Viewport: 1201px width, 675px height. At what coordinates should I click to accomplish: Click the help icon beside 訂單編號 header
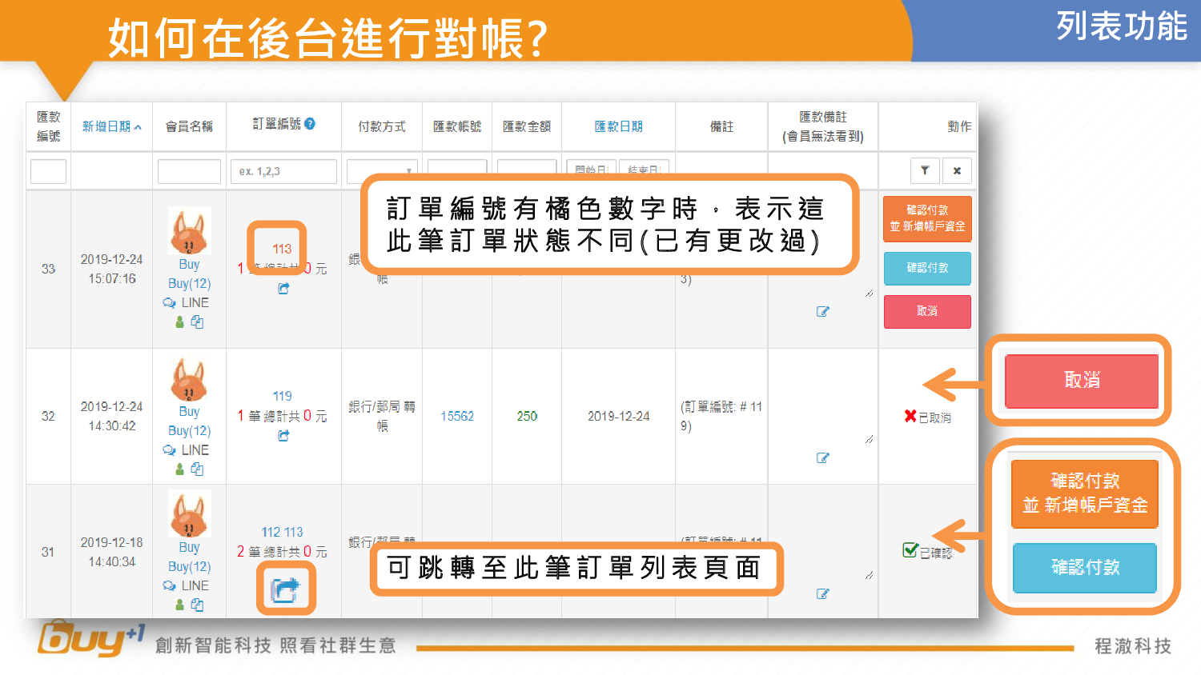click(310, 124)
